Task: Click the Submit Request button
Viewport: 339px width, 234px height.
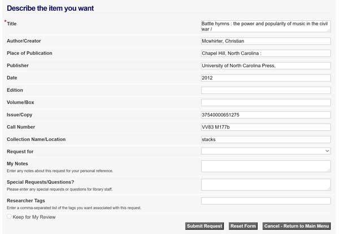Action: pos(205,226)
